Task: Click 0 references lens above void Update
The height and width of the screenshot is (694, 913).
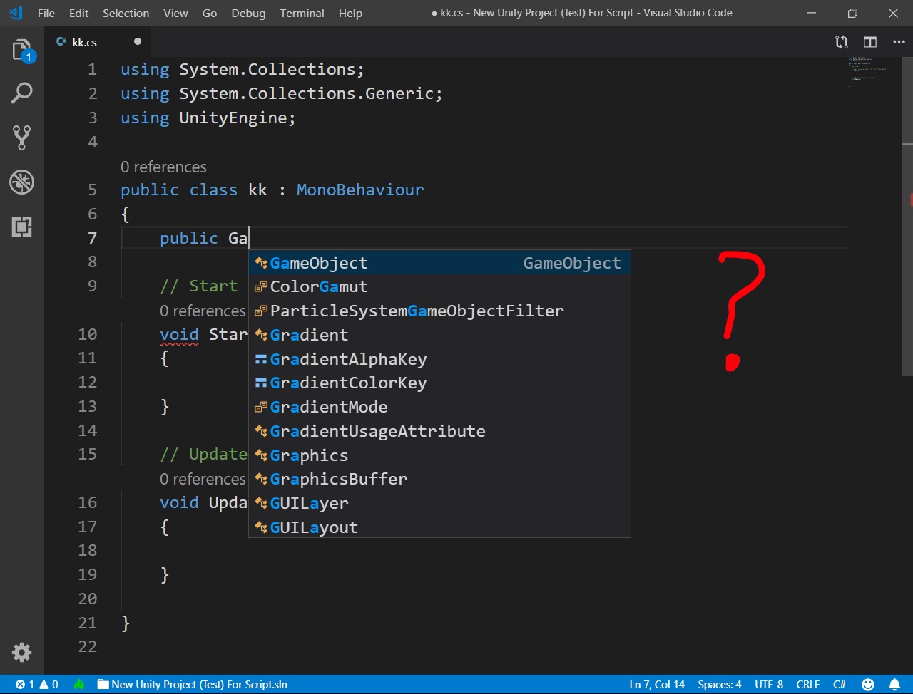Action: pyautogui.click(x=203, y=479)
